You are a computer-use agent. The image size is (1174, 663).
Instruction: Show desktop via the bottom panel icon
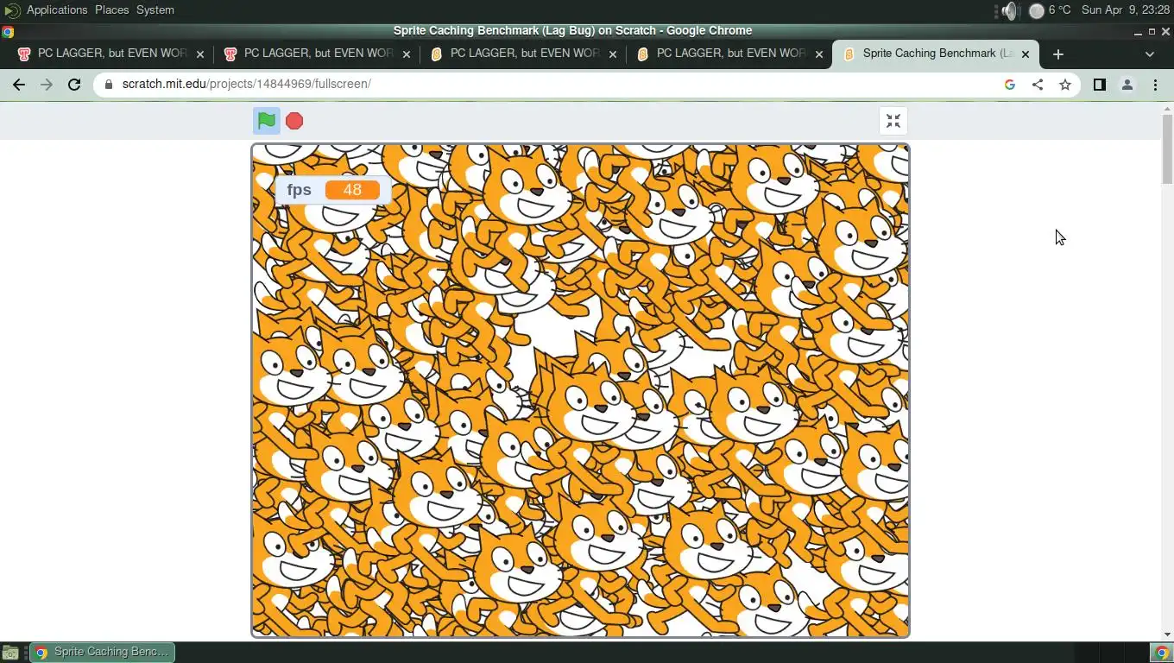(x=10, y=653)
